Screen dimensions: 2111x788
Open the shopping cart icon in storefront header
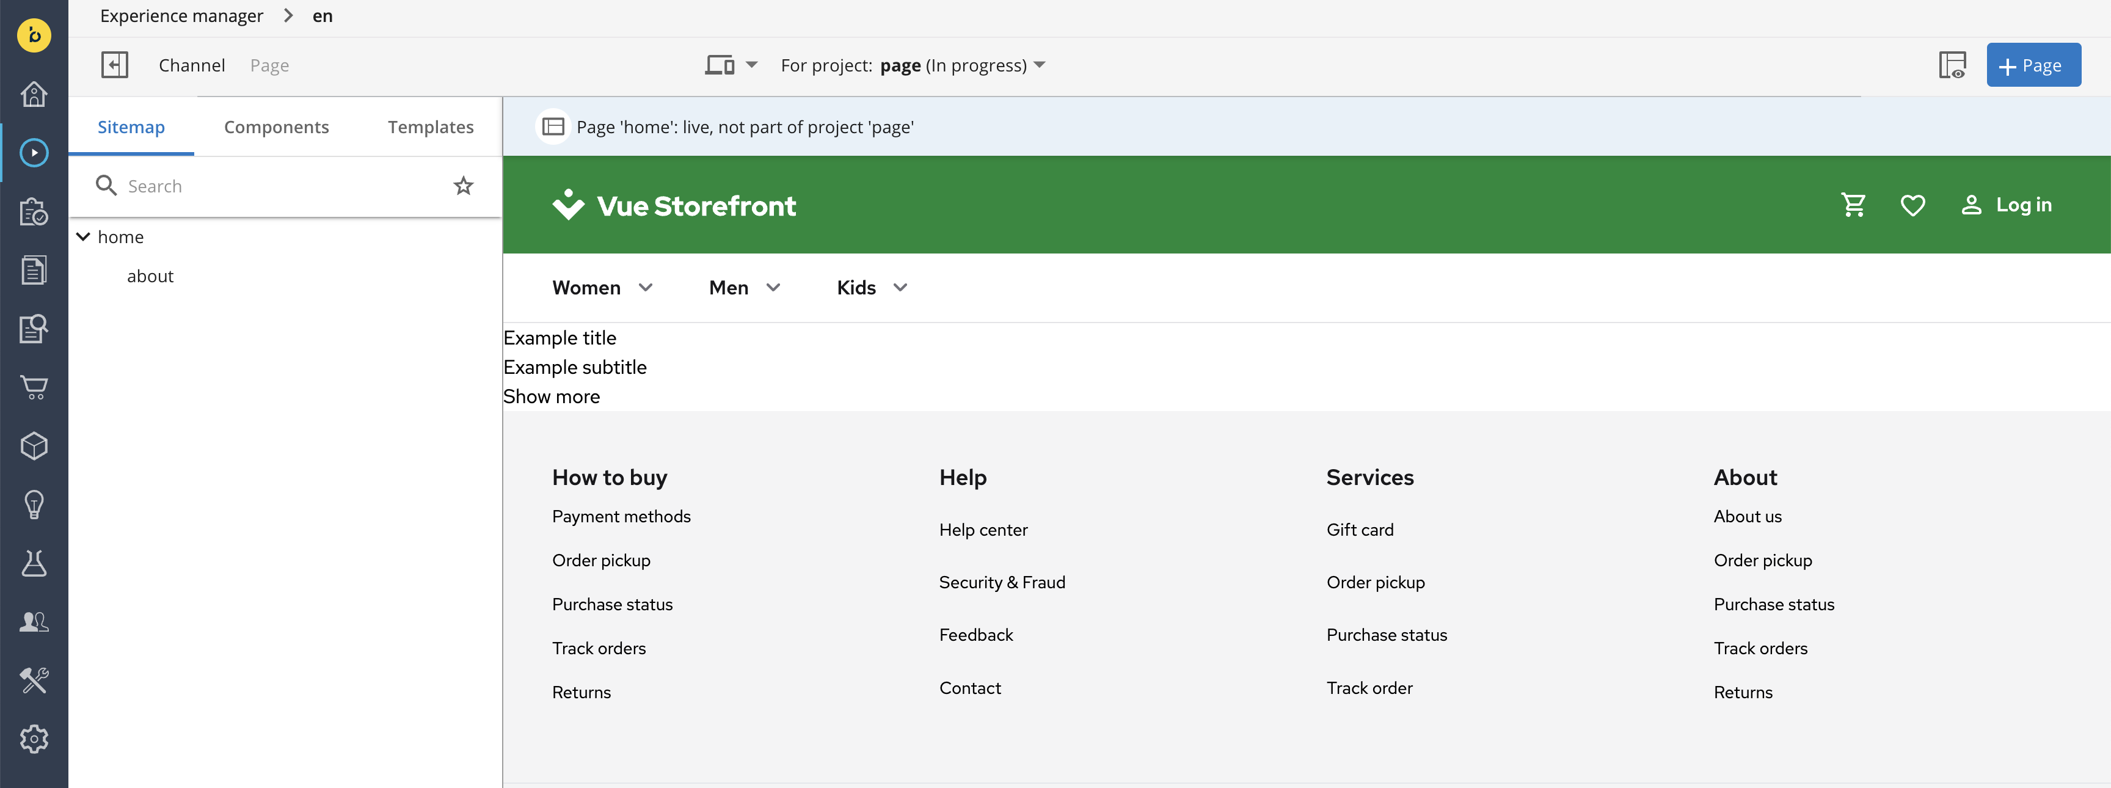coord(1853,205)
